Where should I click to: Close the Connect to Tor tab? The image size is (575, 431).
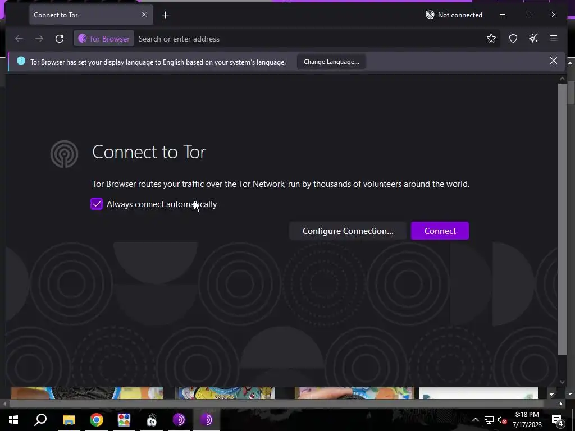click(x=144, y=15)
